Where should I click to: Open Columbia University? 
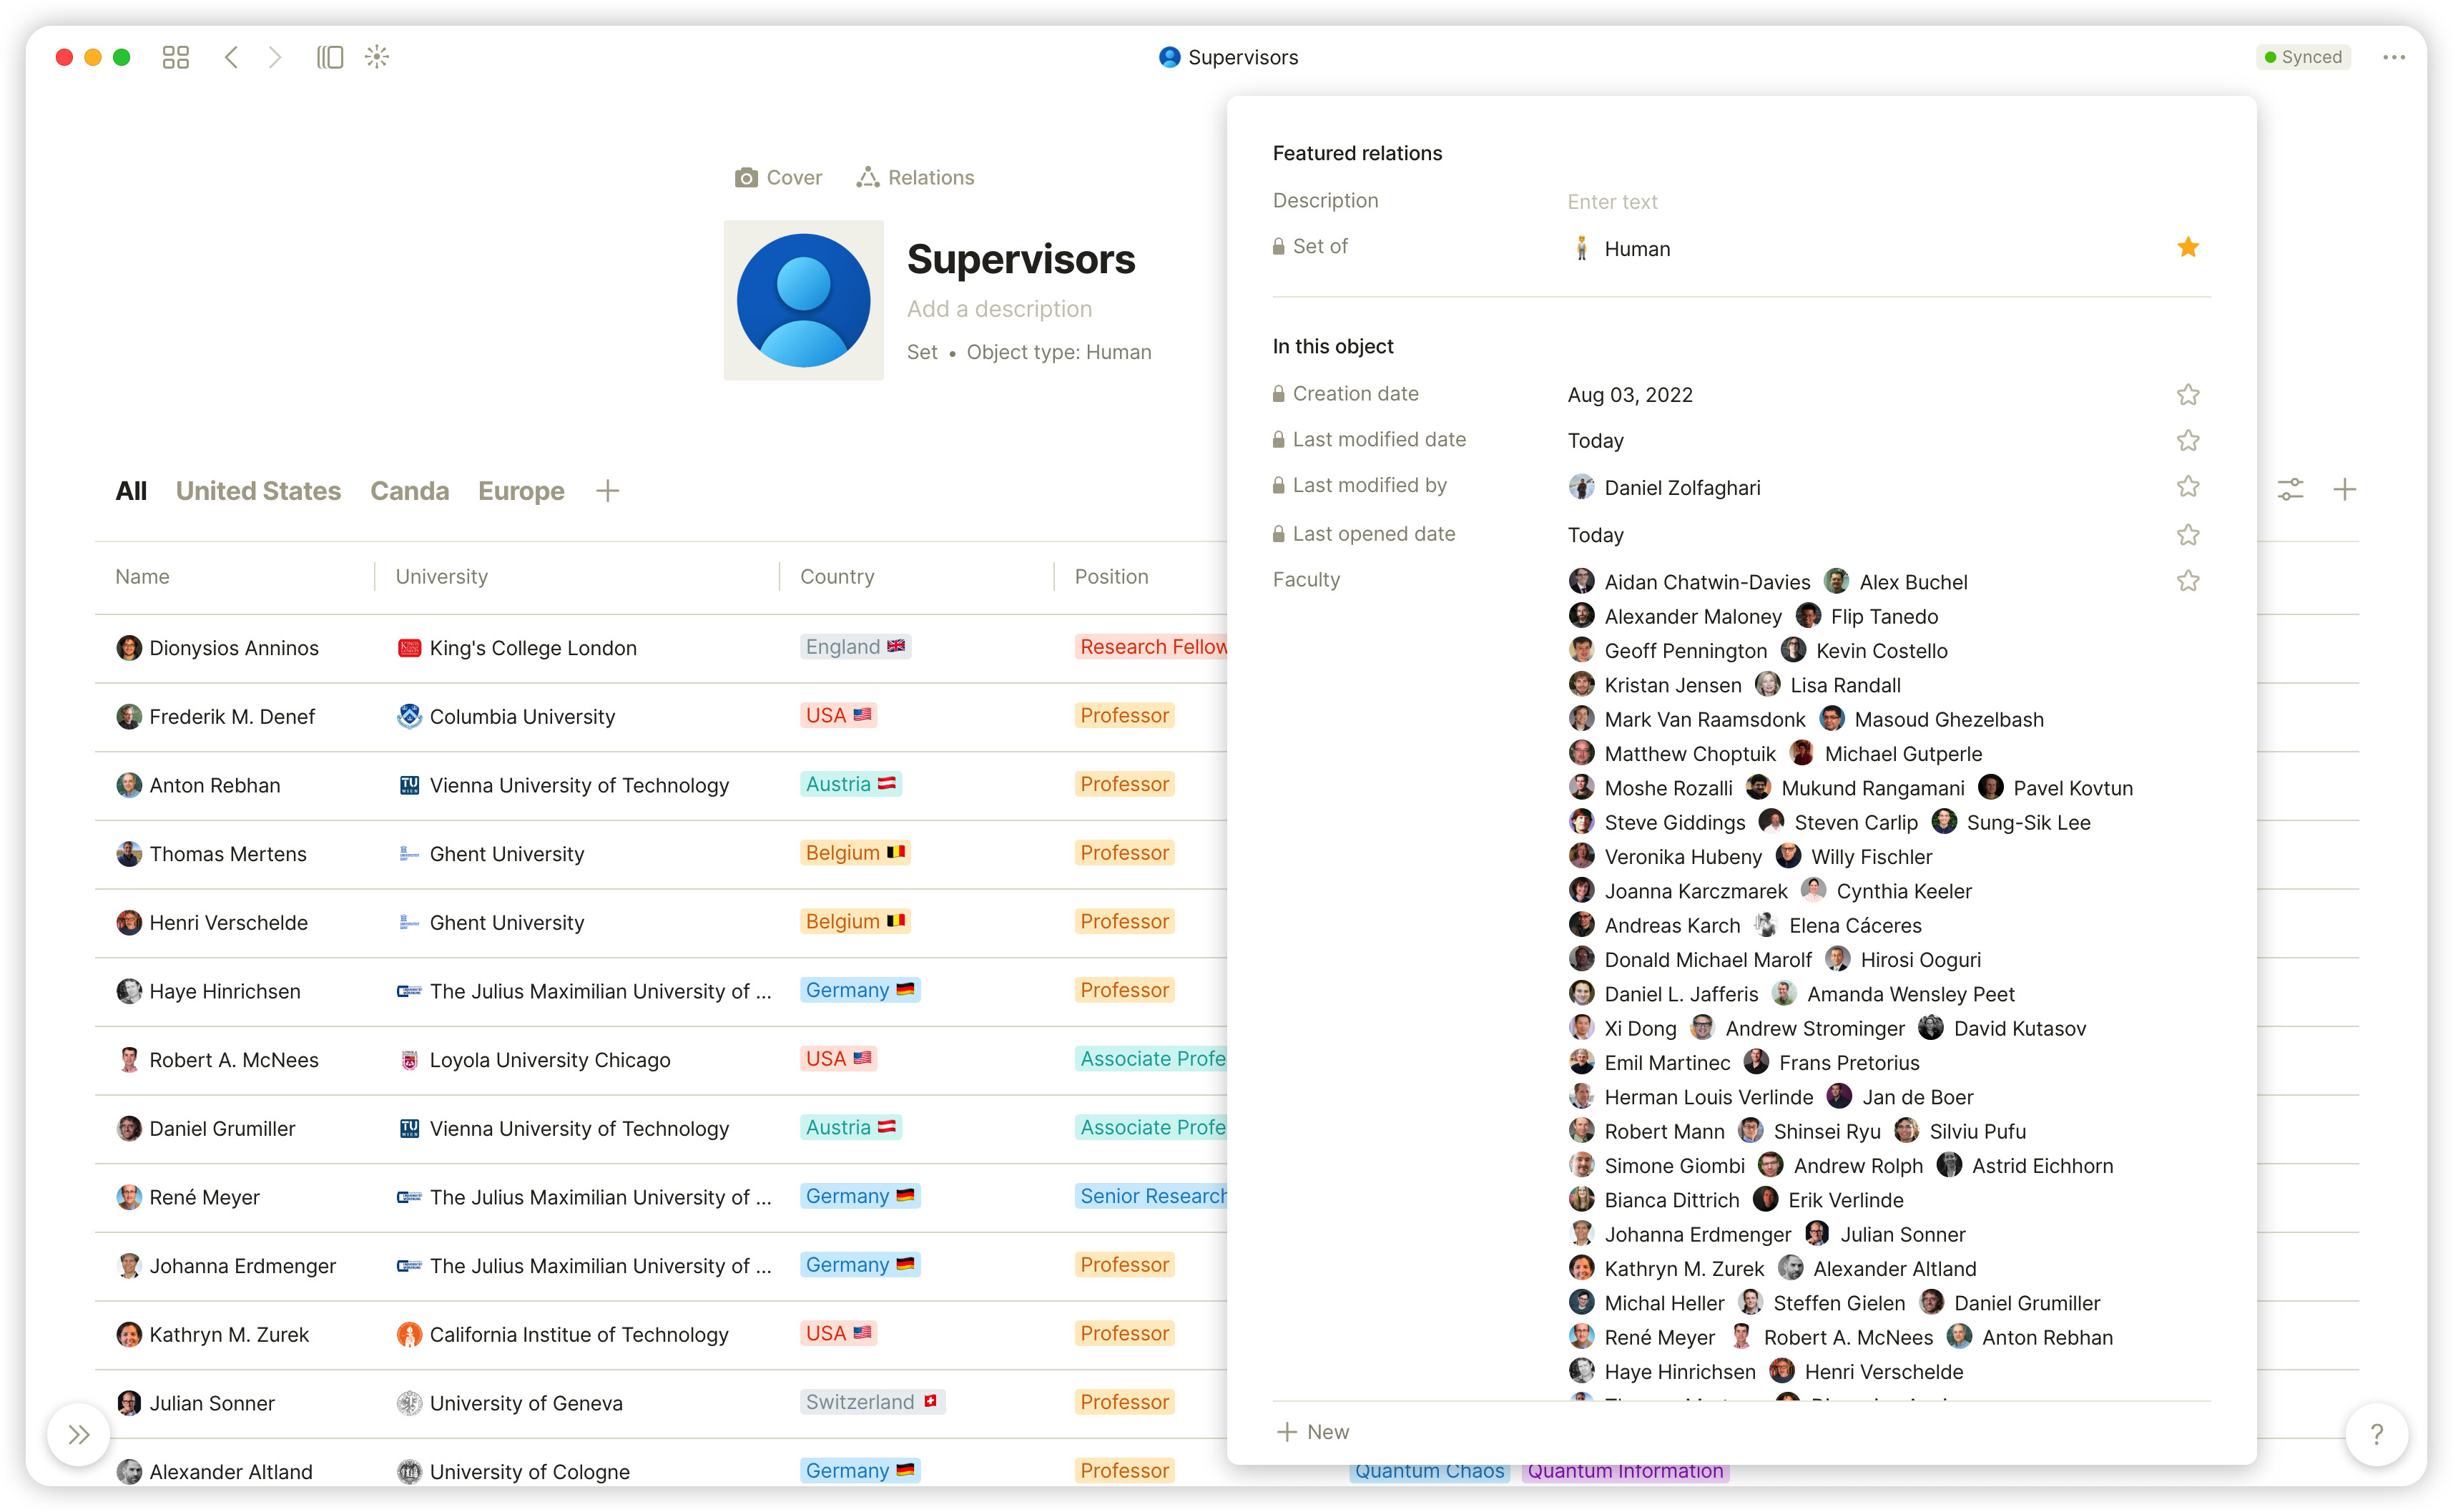point(507,717)
